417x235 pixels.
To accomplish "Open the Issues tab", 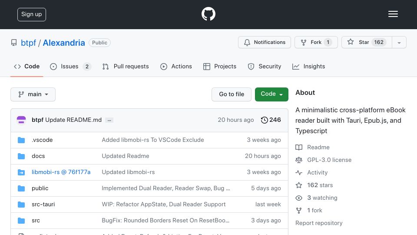I will [70, 66].
